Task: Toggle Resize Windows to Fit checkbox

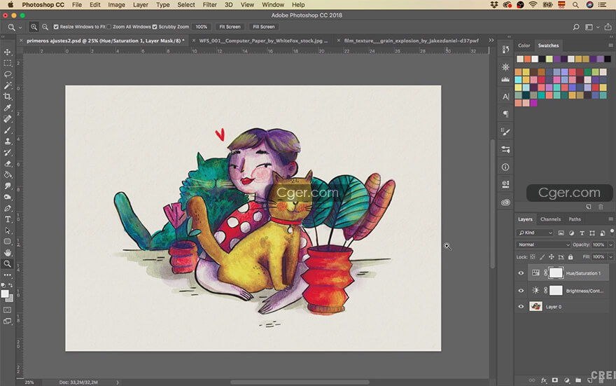Action: [x=56, y=27]
